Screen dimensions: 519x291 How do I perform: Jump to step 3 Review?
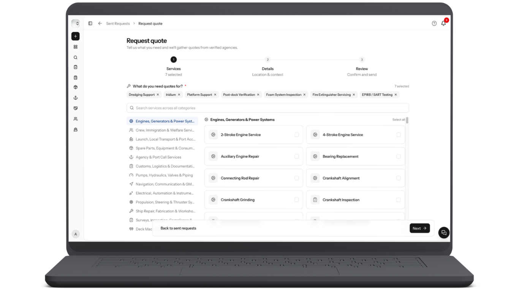(x=362, y=60)
